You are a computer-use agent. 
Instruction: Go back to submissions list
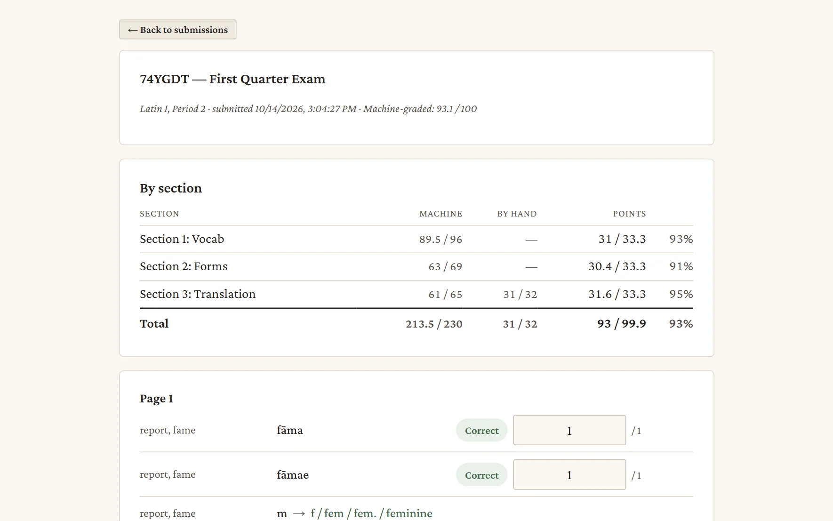tap(177, 30)
